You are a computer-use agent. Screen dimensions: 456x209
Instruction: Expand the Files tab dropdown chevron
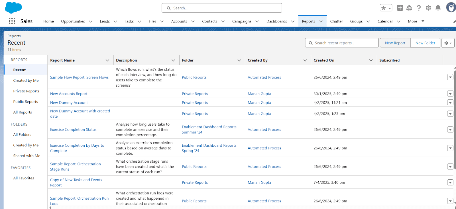coord(162,21)
